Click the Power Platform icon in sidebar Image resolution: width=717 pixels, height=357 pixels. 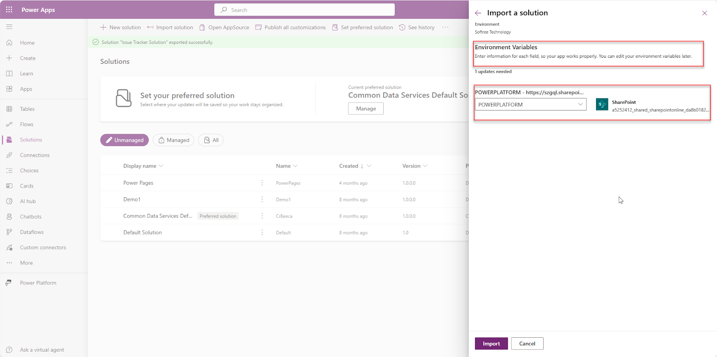9,283
